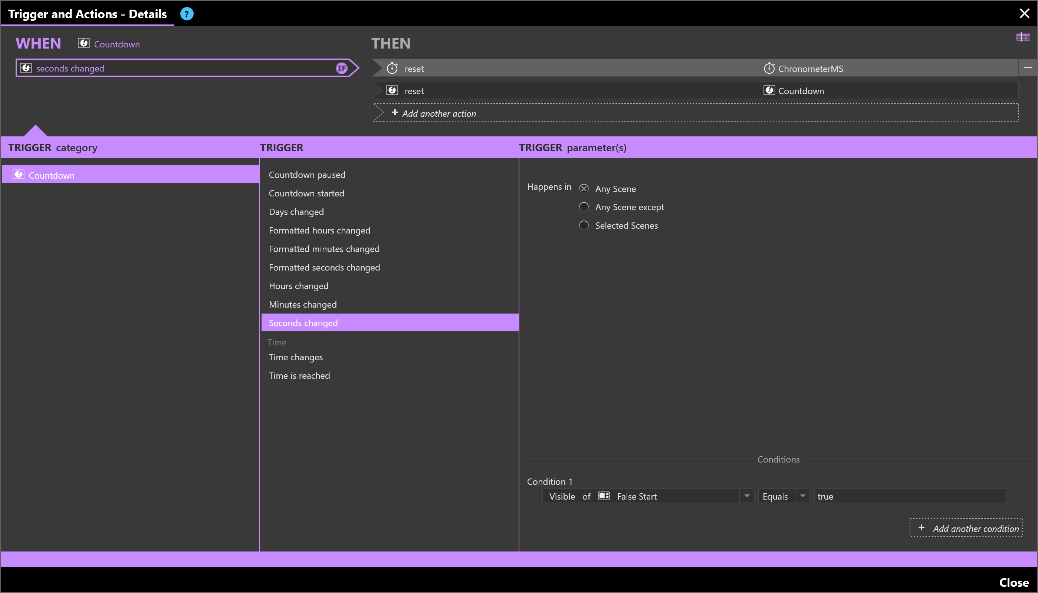Select the Countdown trigger category row

click(131, 175)
